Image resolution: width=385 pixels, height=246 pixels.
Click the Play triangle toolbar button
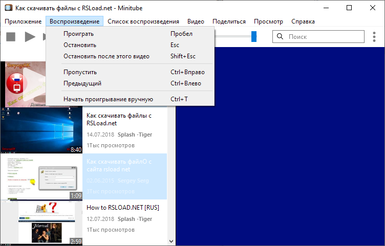(x=30, y=37)
